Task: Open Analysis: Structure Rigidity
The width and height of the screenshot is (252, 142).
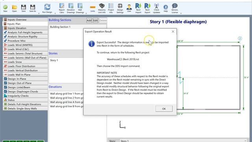Action: point(25,37)
